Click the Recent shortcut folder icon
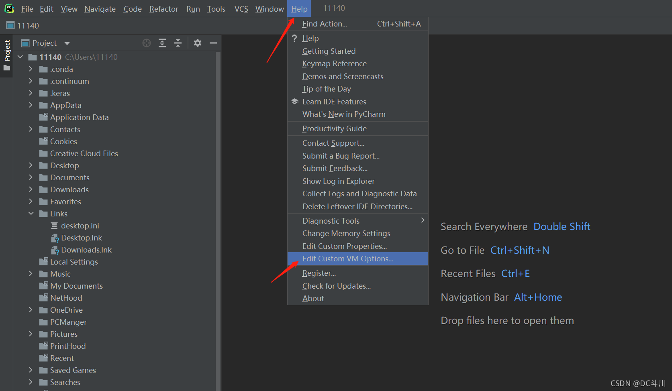The image size is (672, 391). pyautogui.click(x=43, y=358)
